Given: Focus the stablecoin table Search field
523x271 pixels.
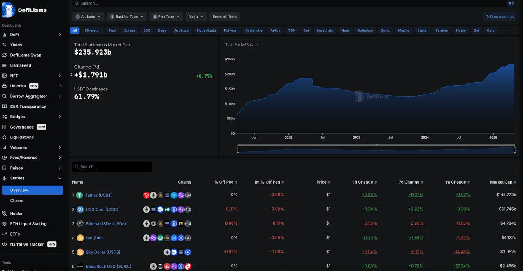Looking at the screenshot, I should coord(112,167).
